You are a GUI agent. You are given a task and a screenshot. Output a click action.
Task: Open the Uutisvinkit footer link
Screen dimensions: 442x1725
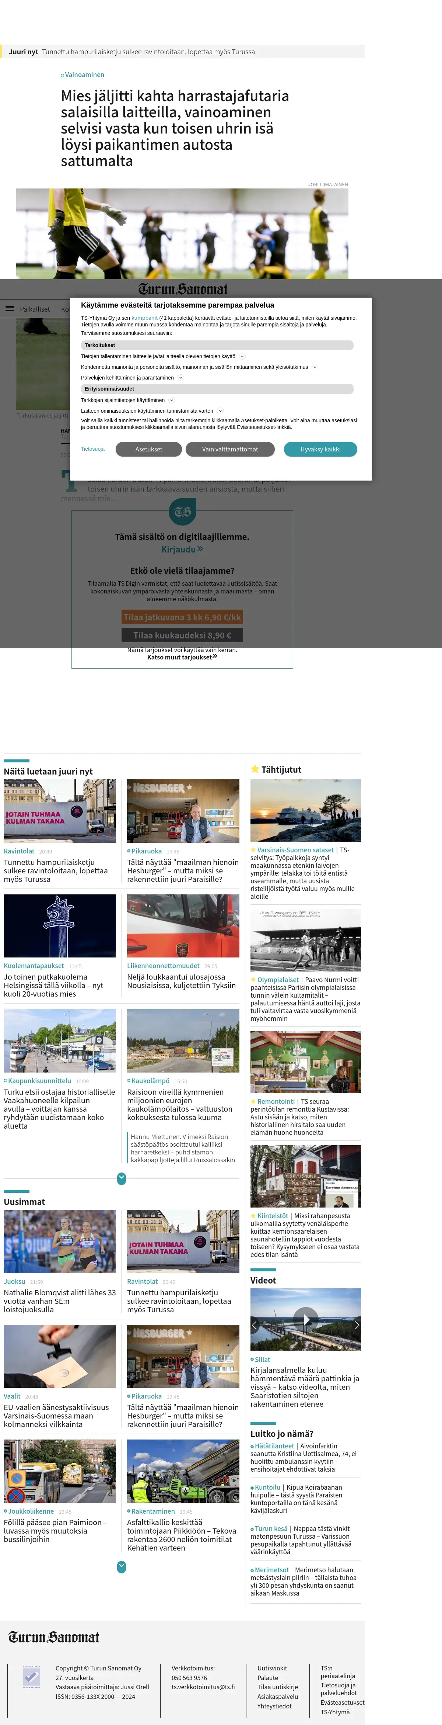(272, 1668)
